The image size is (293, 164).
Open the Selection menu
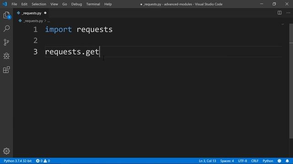38,4
